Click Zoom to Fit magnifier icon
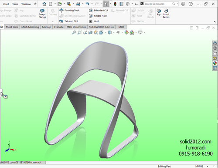The width and height of the screenshot is (218, 168). point(74,32)
